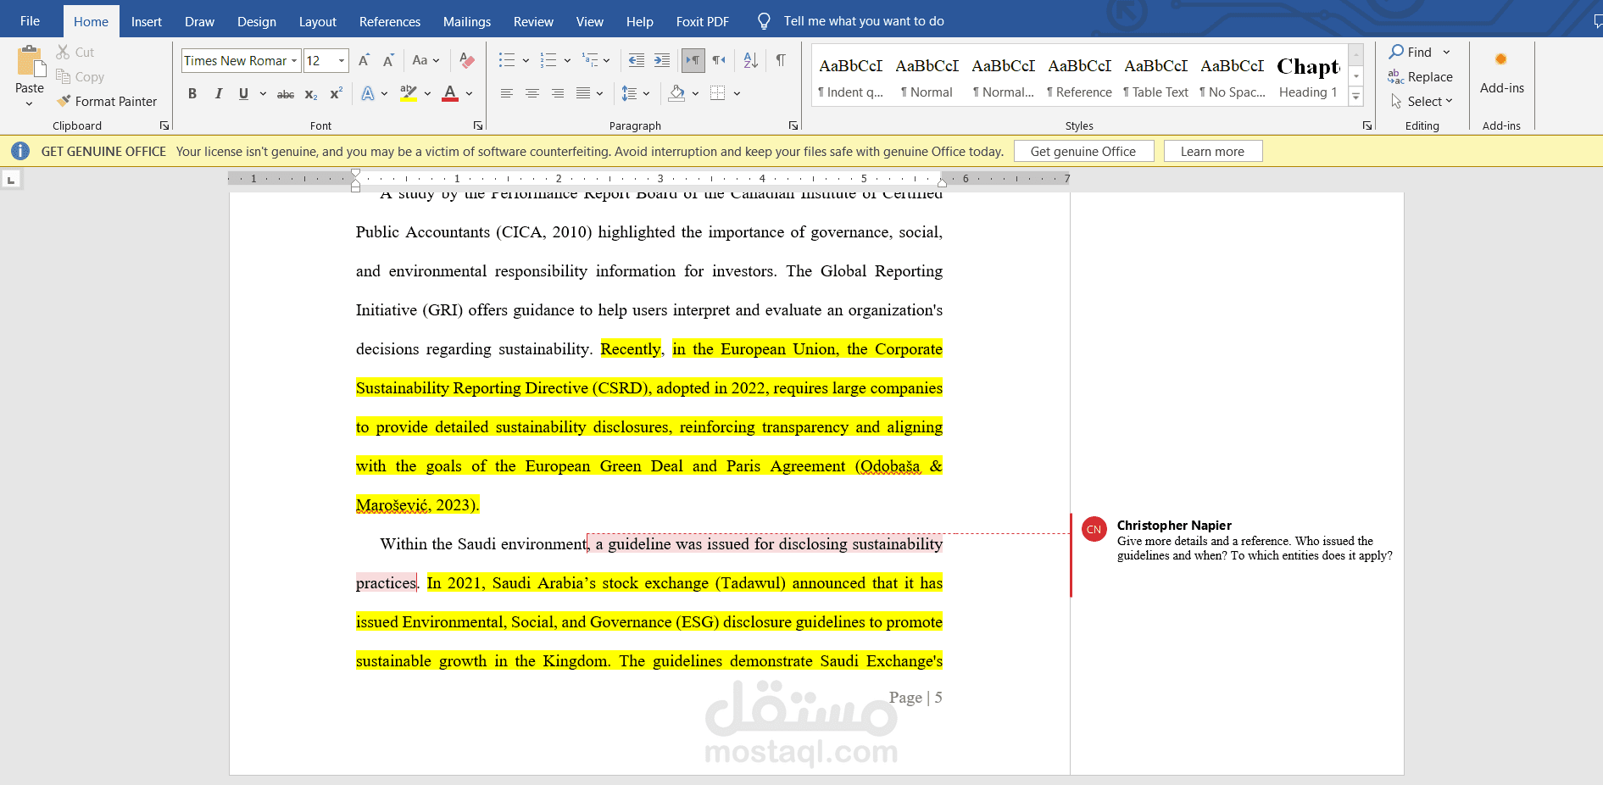Viewport: 1603px width, 785px height.
Task: Click the Learn more button
Action: point(1212,151)
